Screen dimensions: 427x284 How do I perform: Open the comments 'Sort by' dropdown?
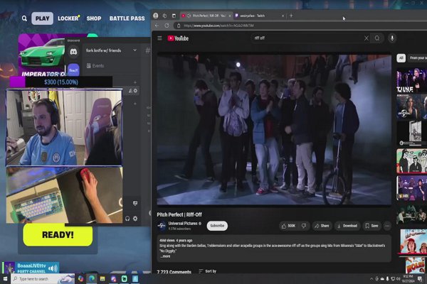click(208, 271)
